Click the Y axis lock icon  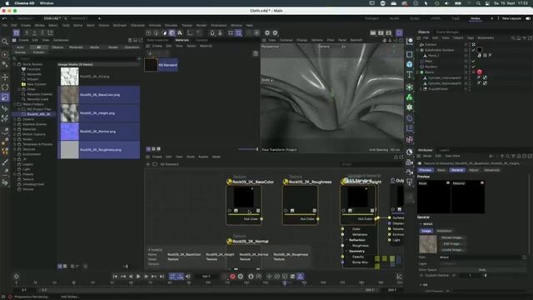[34, 32]
